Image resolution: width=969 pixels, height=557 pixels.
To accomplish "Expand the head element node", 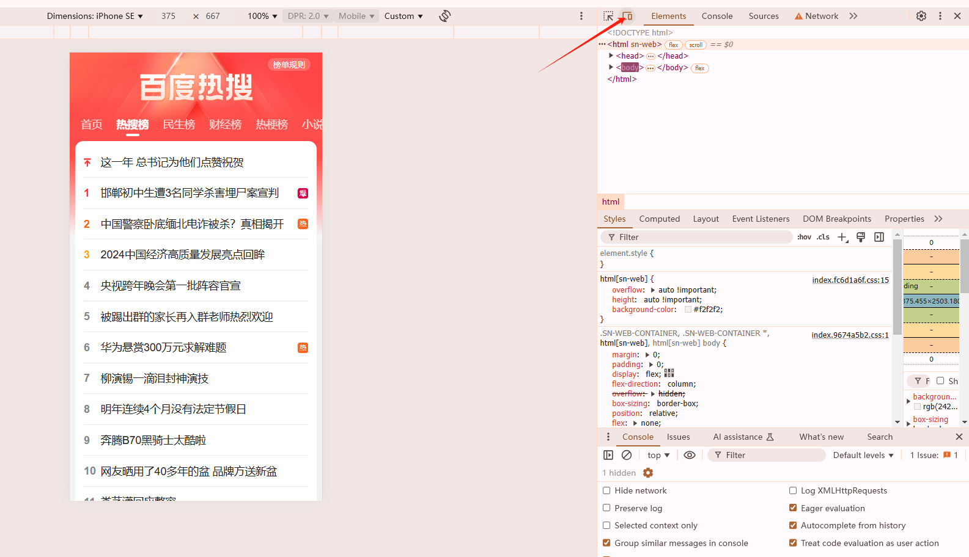I will coord(611,56).
